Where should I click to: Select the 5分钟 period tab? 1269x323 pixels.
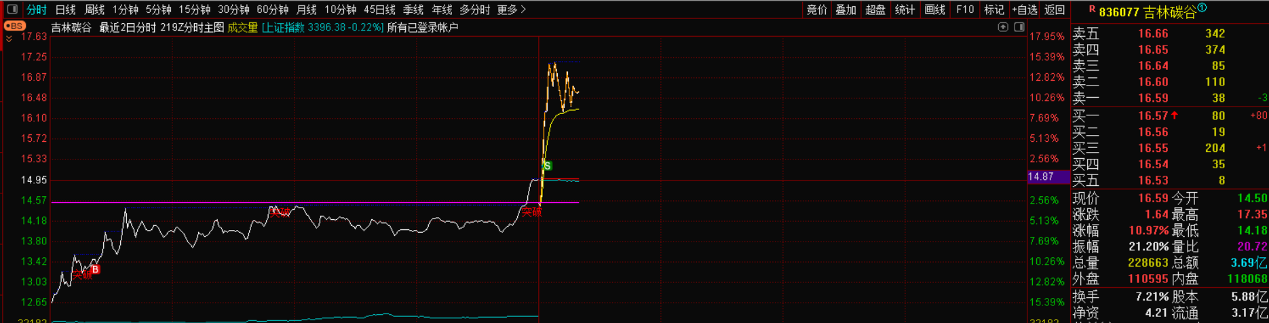(158, 9)
